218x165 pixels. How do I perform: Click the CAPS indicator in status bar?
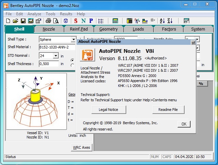tap(167, 157)
